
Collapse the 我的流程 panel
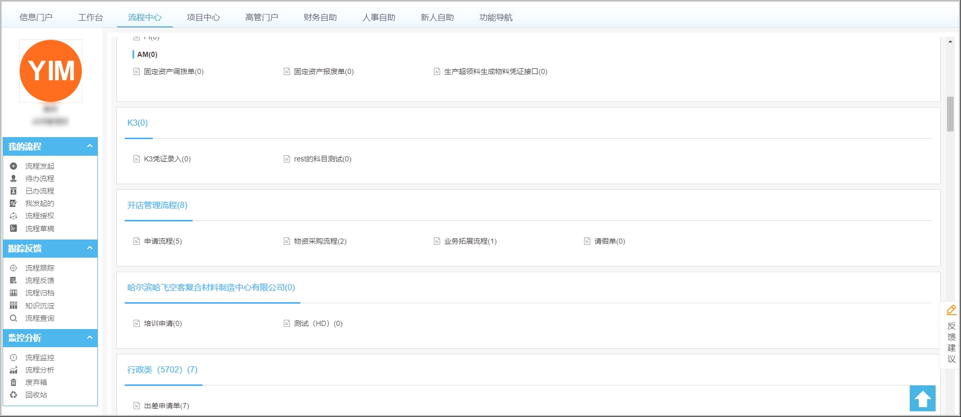coord(90,146)
